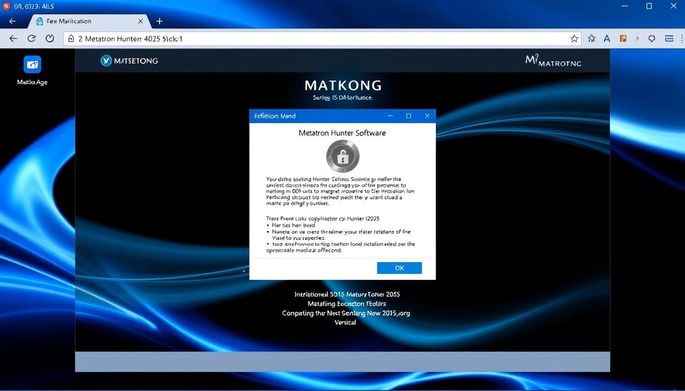Open the orange extension icon beside address bar
685x391 pixels.
point(623,38)
